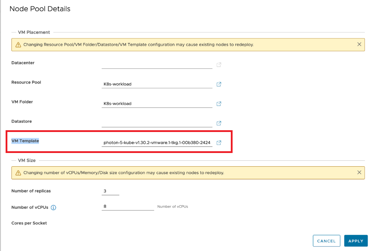Open Datacenter browse icon

[x=219, y=65]
